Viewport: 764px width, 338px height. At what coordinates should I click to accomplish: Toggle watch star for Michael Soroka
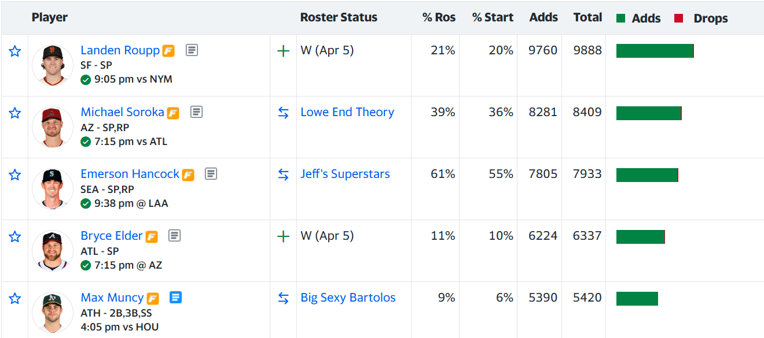pyautogui.click(x=15, y=113)
